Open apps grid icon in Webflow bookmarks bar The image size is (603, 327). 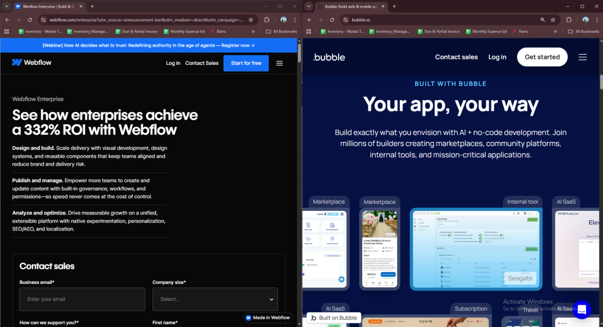pos(6,32)
